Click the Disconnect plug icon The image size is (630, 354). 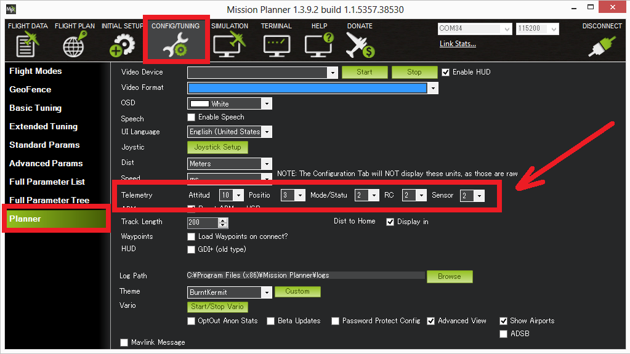pyautogui.click(x=602, y=44)
